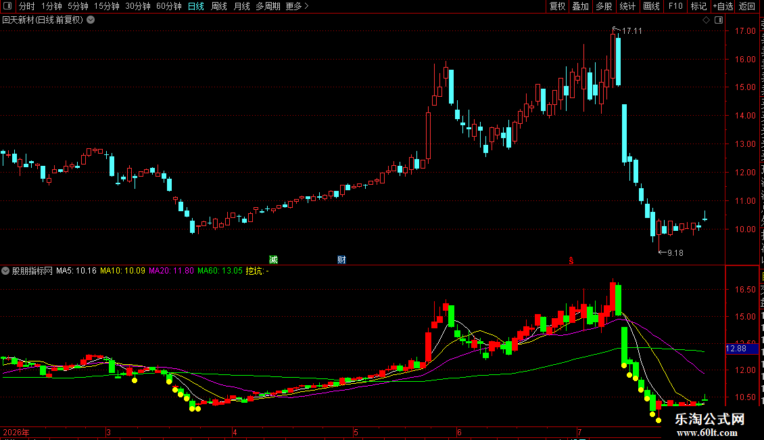The height and width of the screenshot is (440, 764).
Task: Click the 2026年 date axis label
Action: coord(16,432)
